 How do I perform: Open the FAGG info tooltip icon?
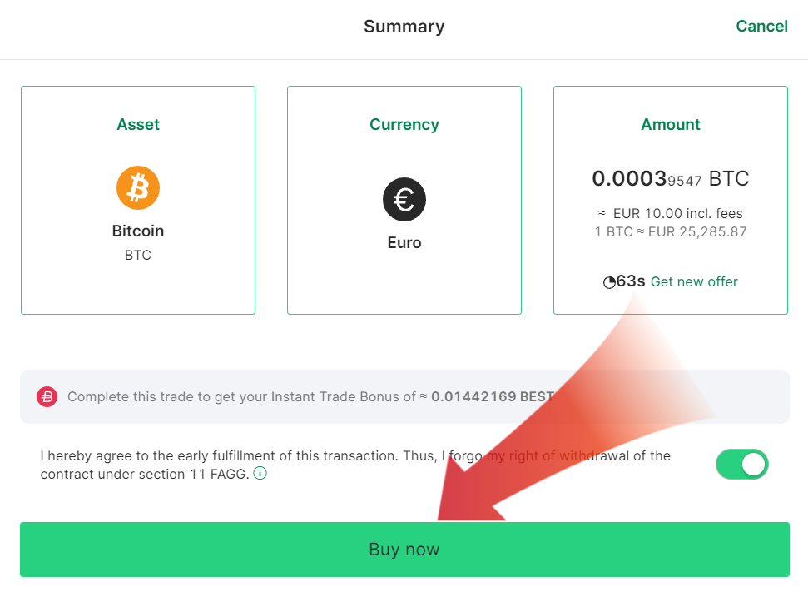[x=260, y=474]
